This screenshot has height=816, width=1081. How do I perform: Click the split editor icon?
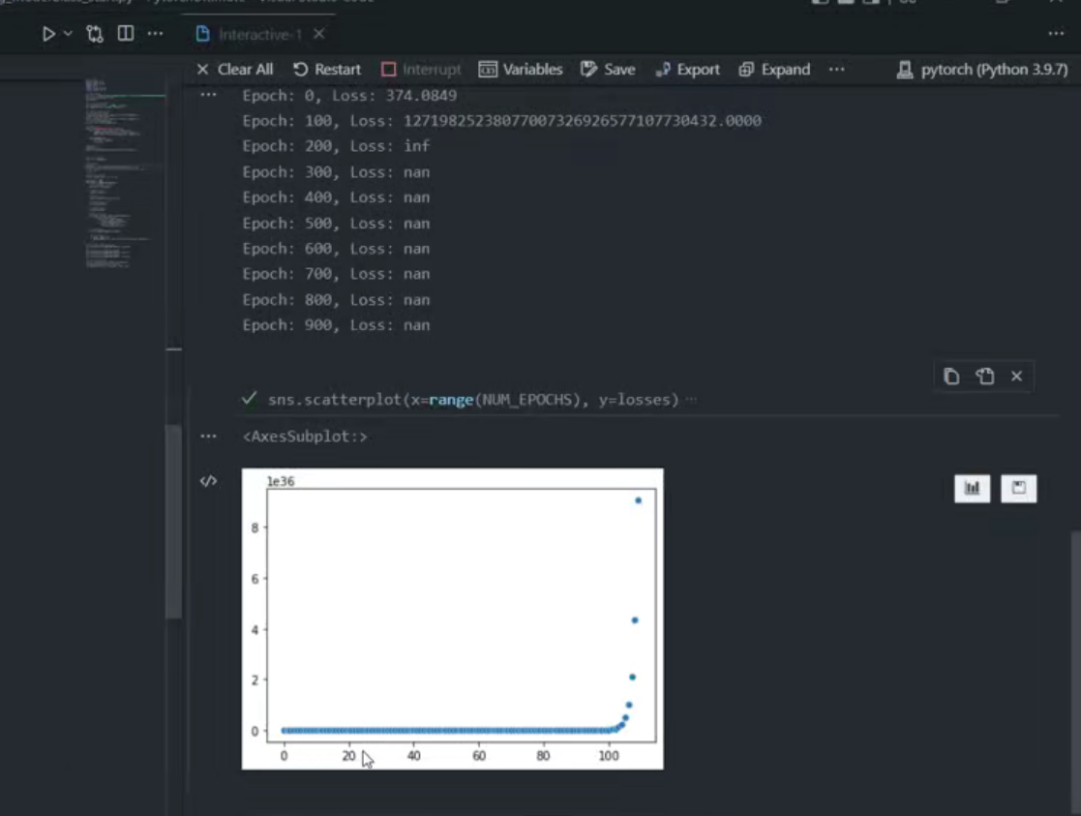126,33
